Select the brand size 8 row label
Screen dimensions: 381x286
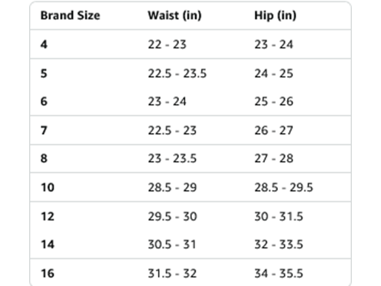point(44,158)
